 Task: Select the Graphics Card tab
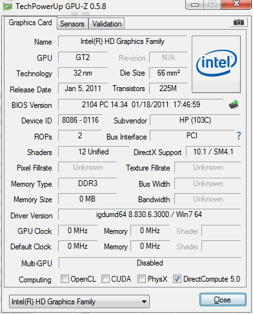[30, 23]
